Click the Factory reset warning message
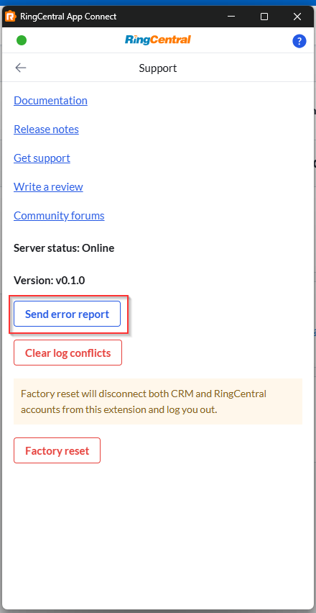 [158, 401]
